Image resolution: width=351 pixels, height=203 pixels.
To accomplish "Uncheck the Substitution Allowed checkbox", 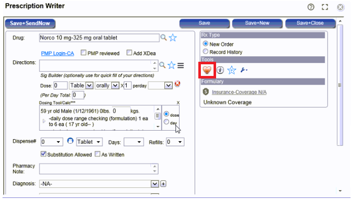I will 44,154.
